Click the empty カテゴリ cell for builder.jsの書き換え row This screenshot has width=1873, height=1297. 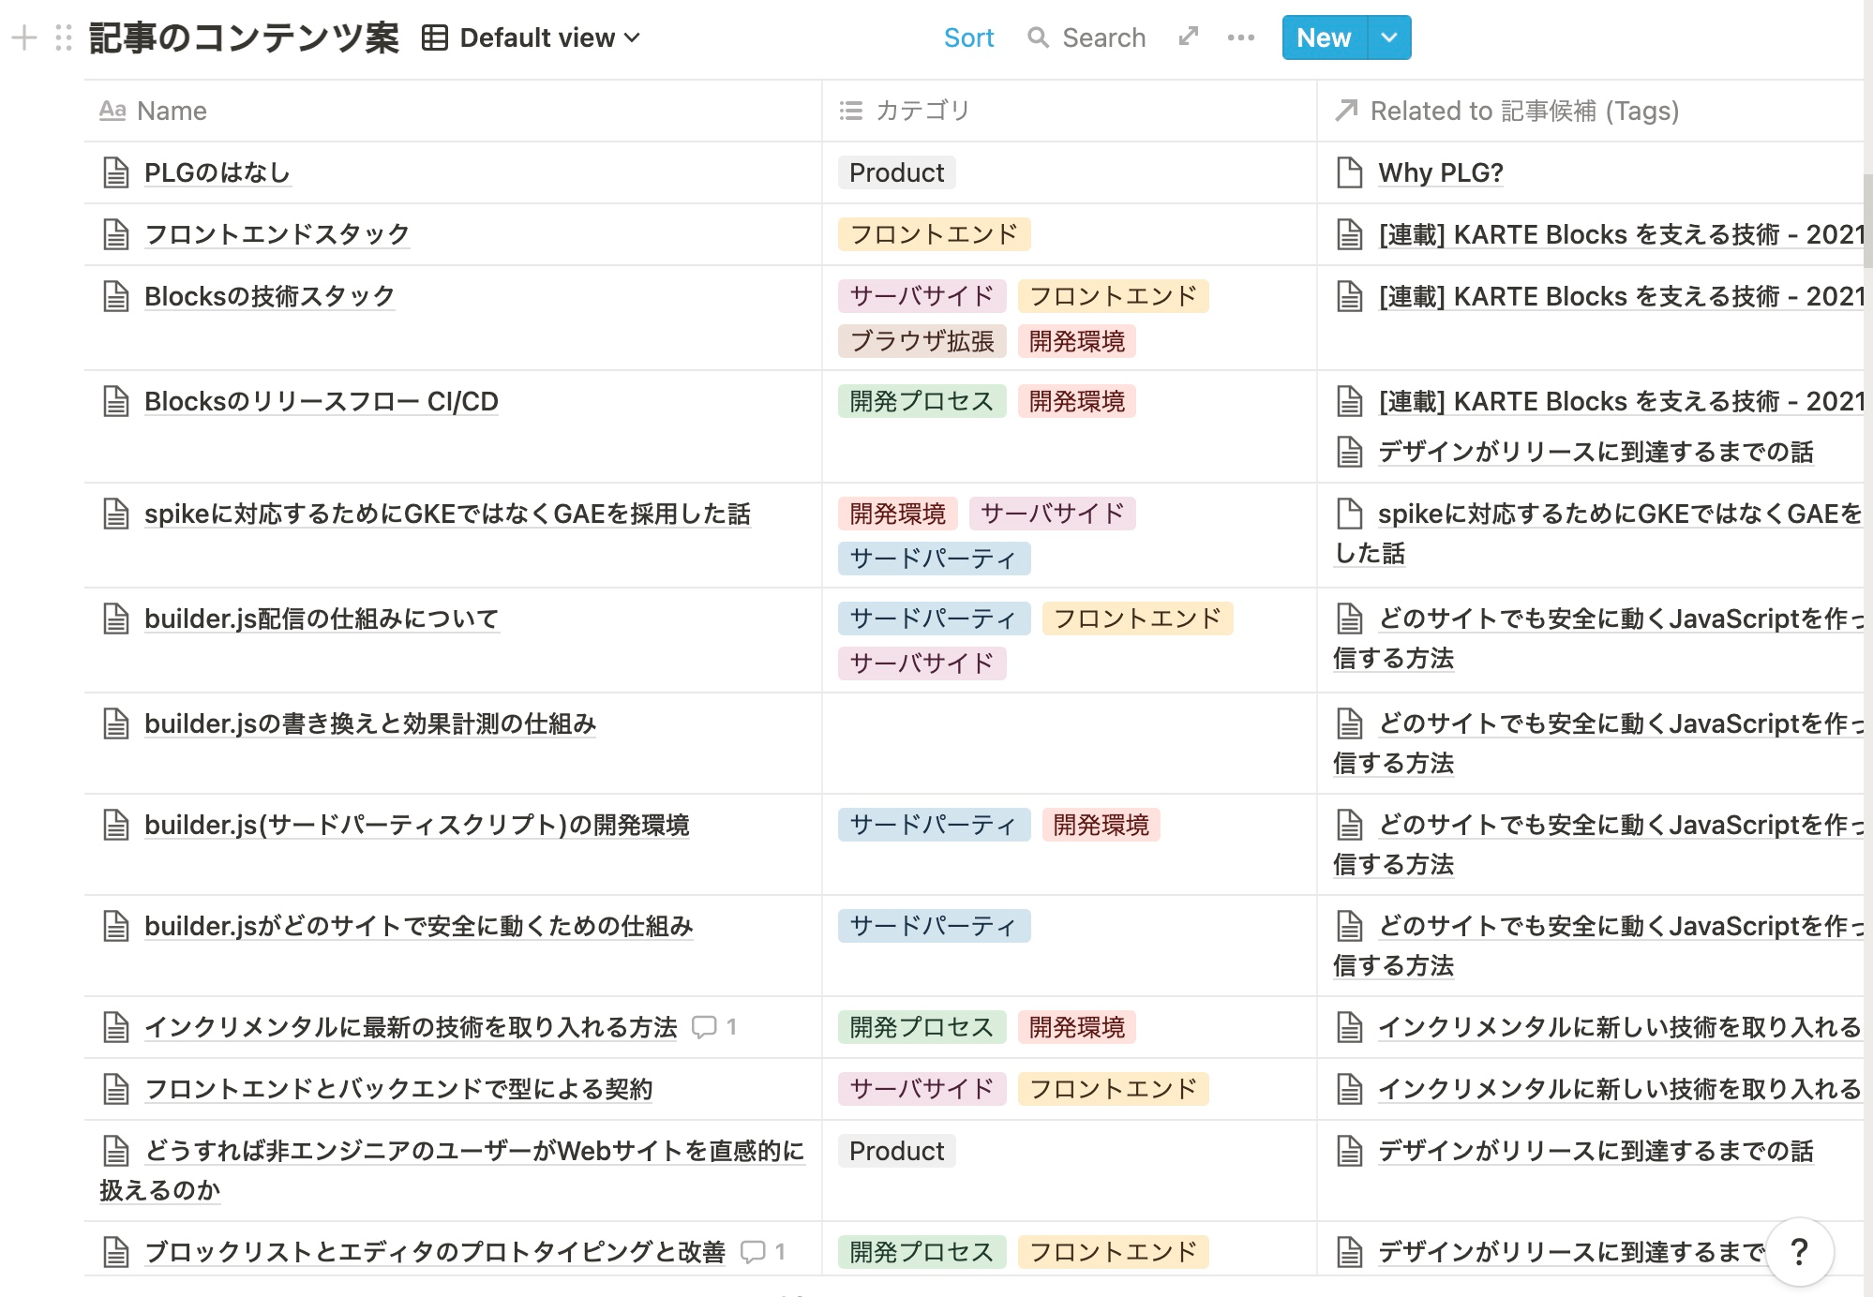(x=1069, y=743)
